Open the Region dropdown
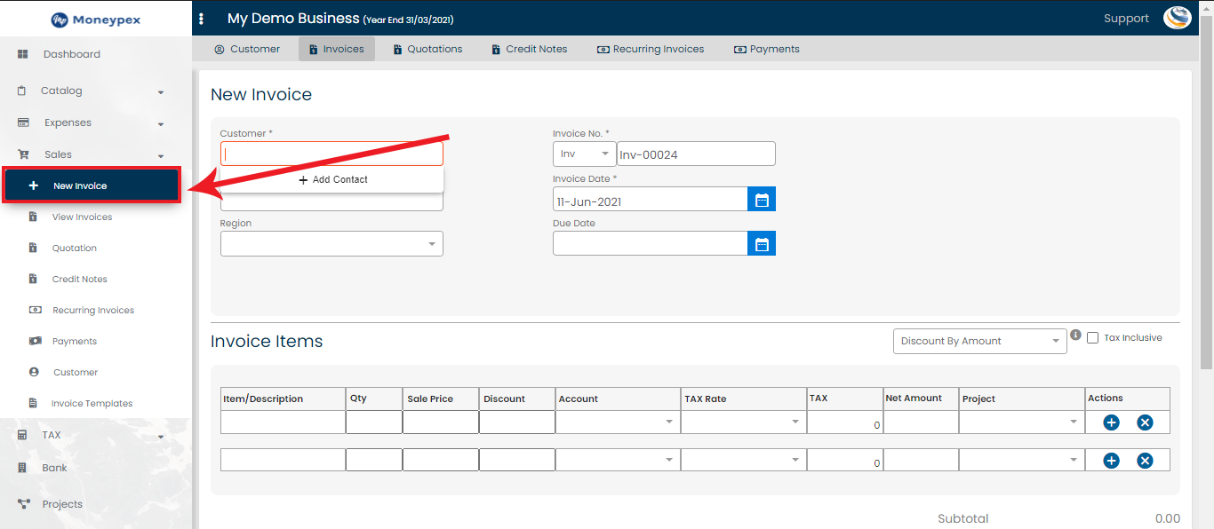The image size is (1214, 529). [x=331, y=243]
